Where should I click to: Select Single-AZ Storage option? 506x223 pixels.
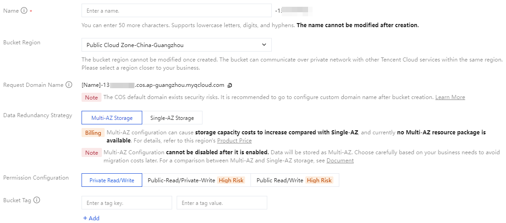pyautogui.click(x=172, y=118)
